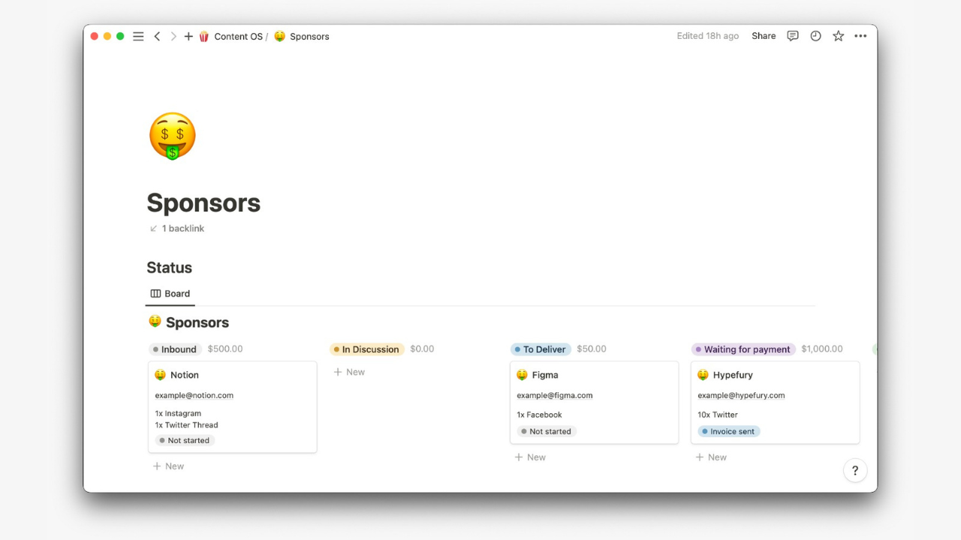
Task: Open the help question mark button
Action: [855, 471]
